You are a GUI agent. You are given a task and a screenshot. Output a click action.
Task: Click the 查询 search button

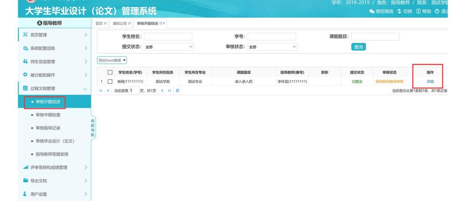(359, 47)
